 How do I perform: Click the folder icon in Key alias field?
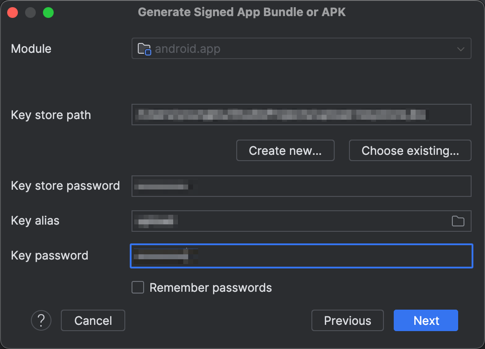pos(458,221)
